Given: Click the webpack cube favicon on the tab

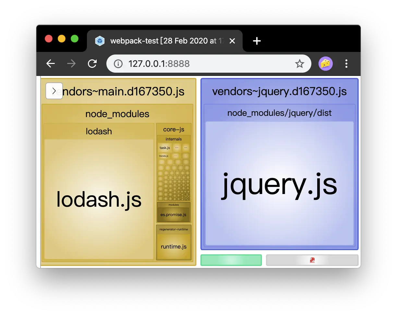Looking at the screenshot, I should pos(100,41).
